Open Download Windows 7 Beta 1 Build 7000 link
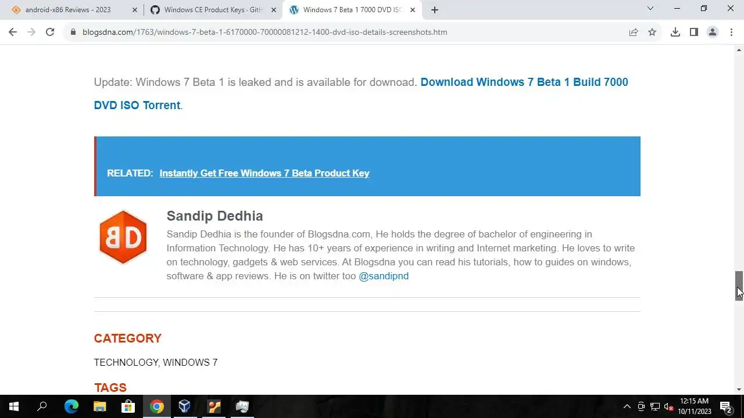This screenshot has height=418, width=744. [360, 93]
